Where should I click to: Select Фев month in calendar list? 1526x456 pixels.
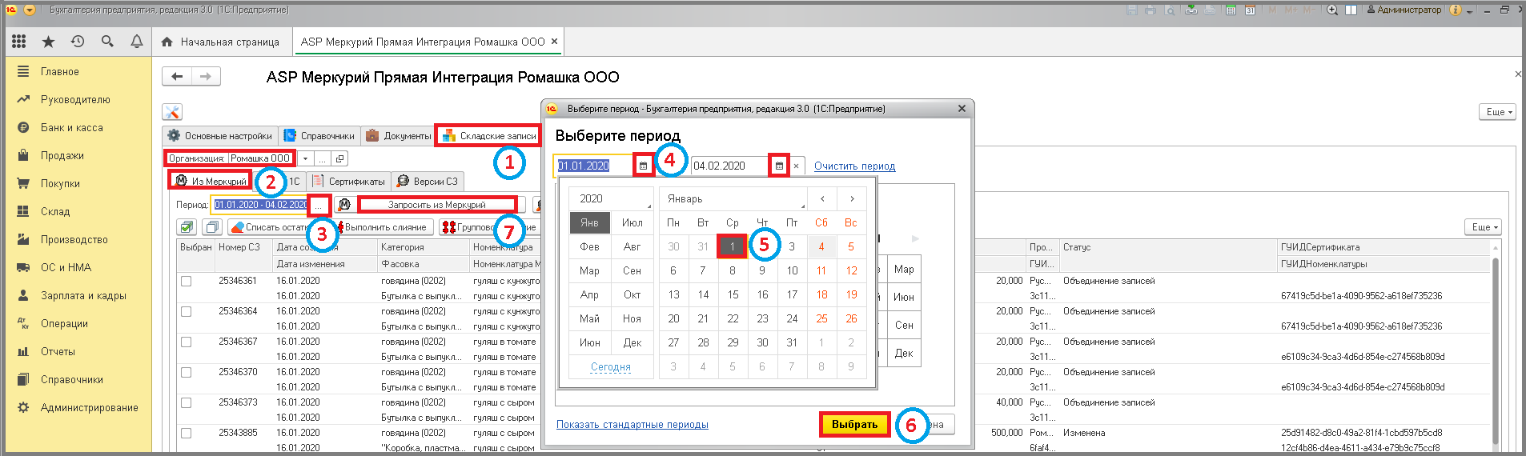(589, 246)
